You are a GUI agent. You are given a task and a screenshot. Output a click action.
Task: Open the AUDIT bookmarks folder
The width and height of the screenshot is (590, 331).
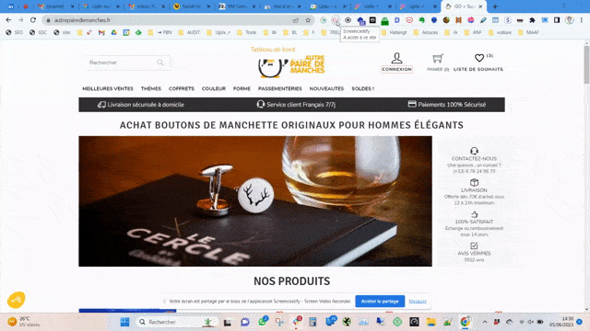(x=189, y=33)
